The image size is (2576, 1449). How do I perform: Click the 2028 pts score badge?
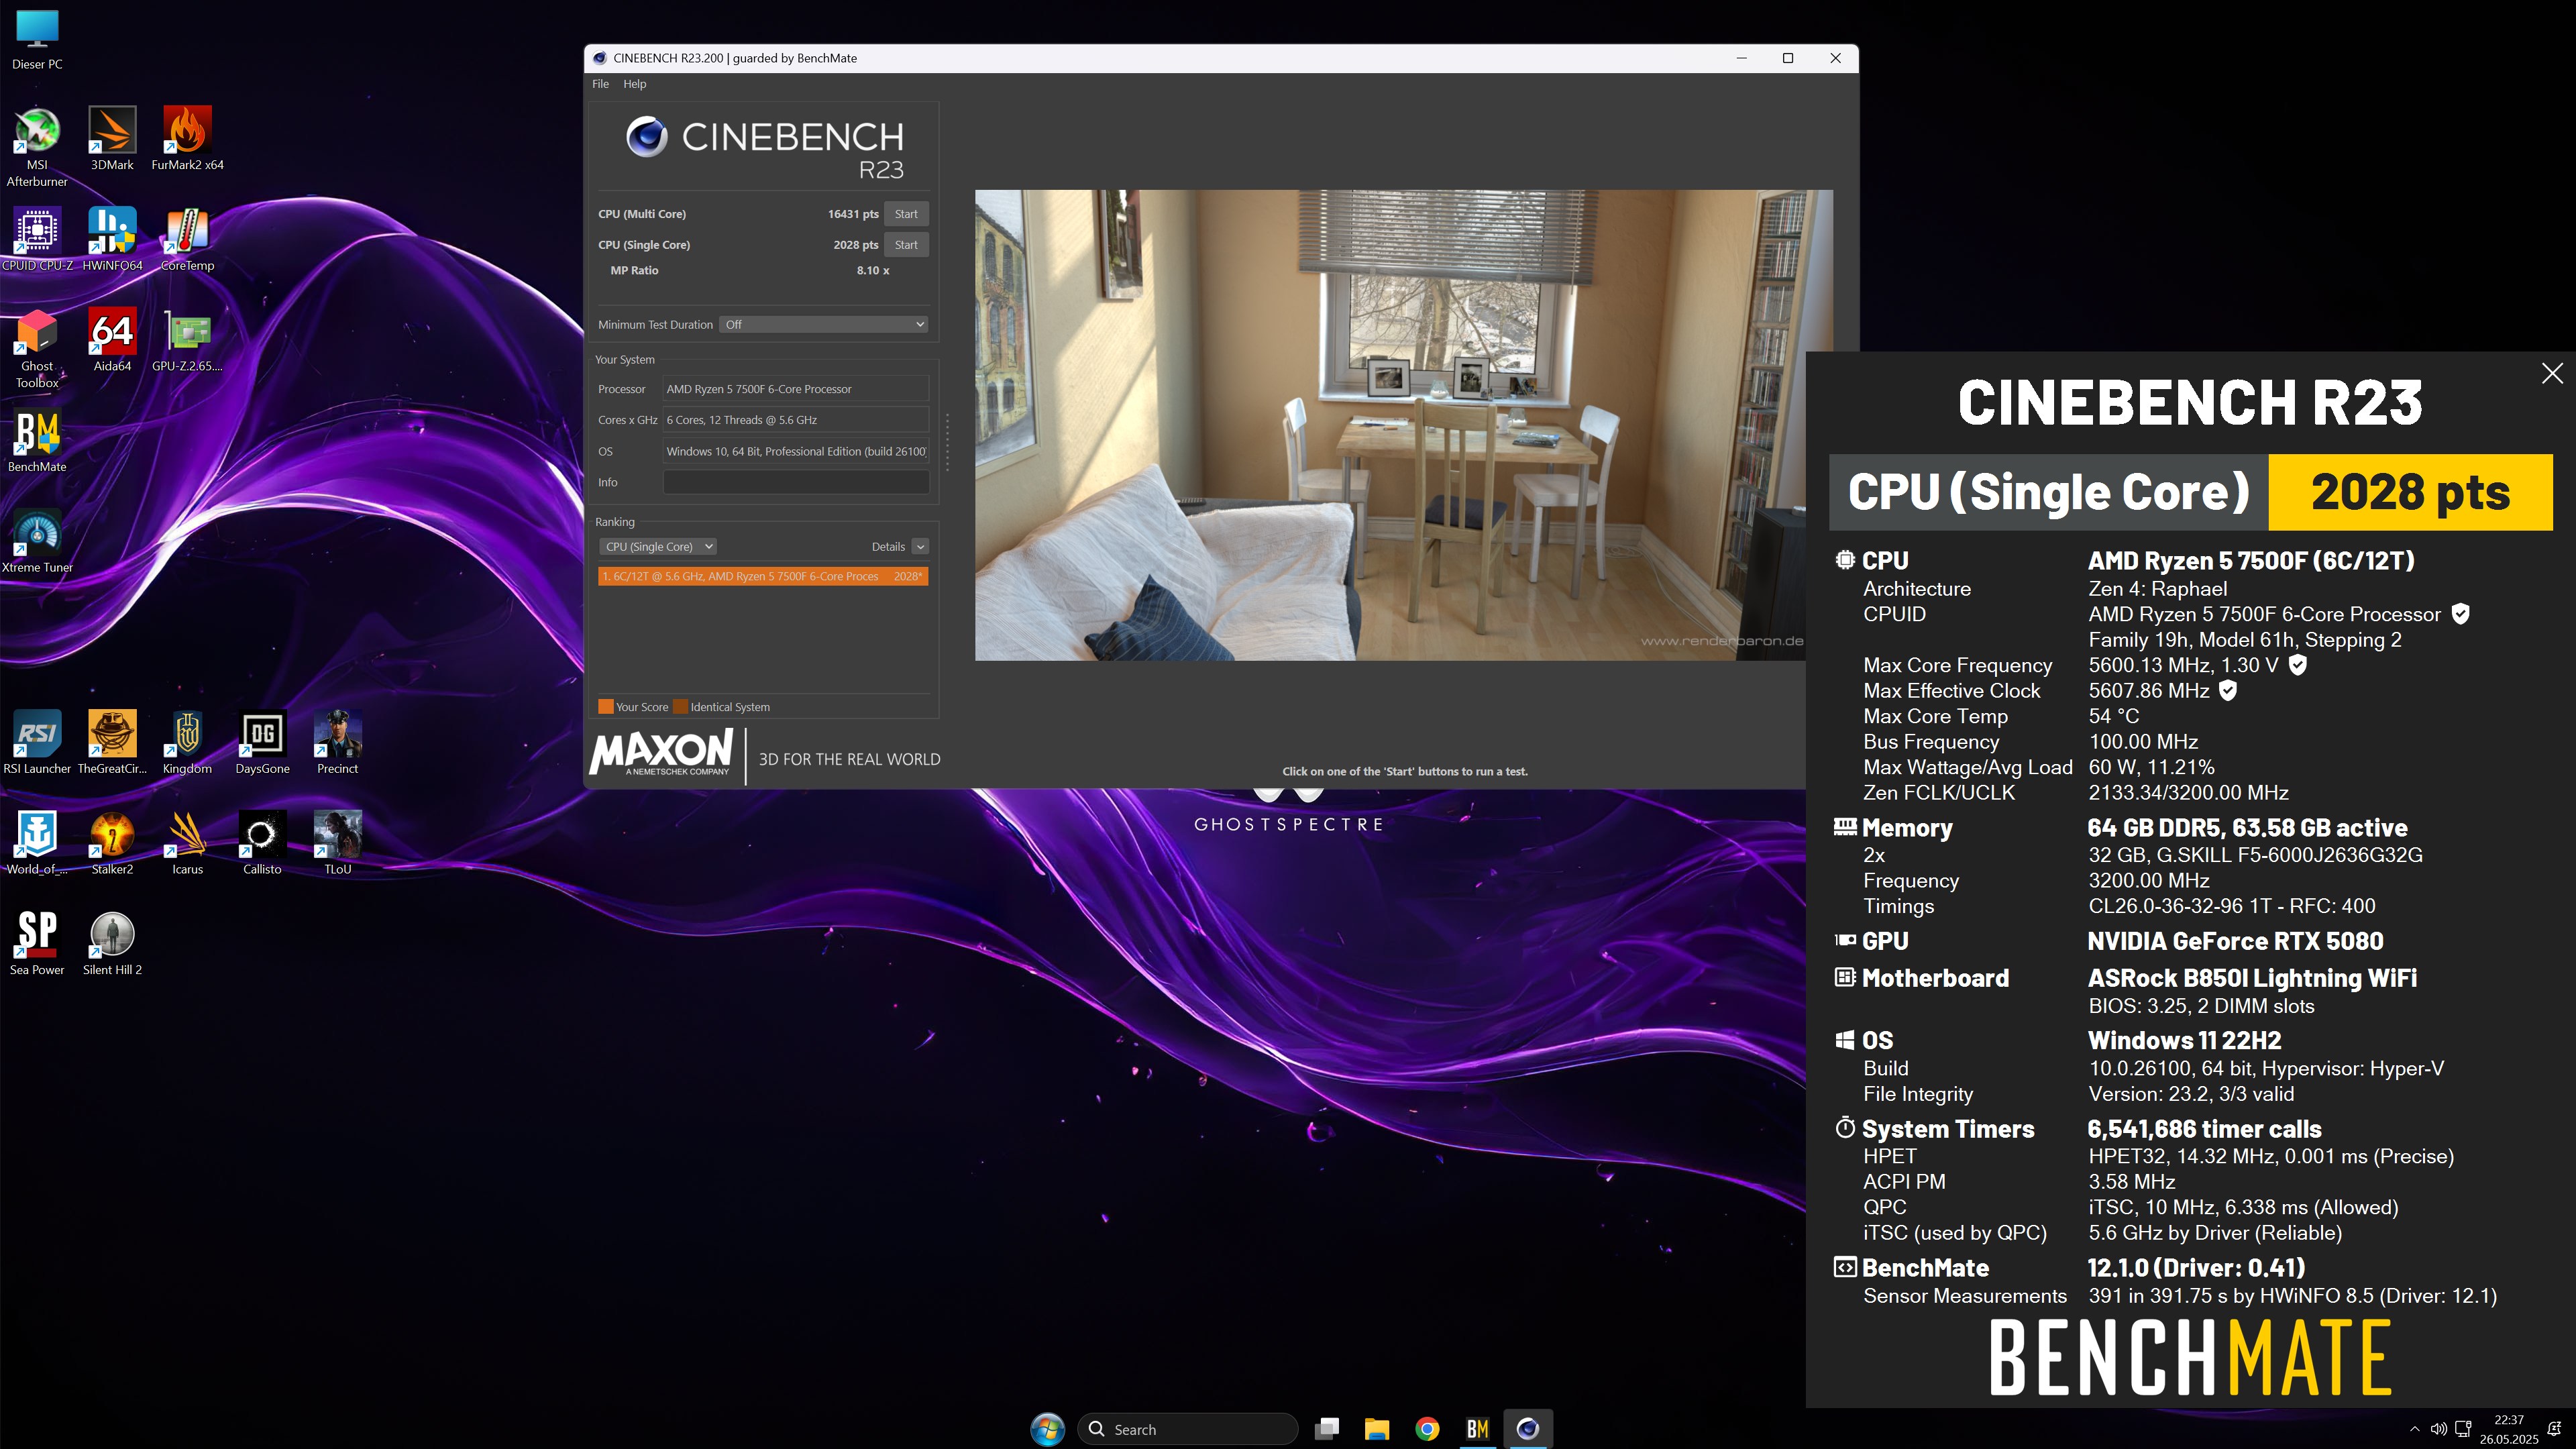2410,492
